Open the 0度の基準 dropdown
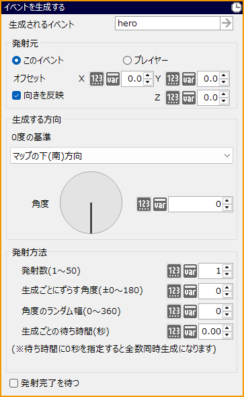This screenshot has height=397, width=244. click(122, 156)
